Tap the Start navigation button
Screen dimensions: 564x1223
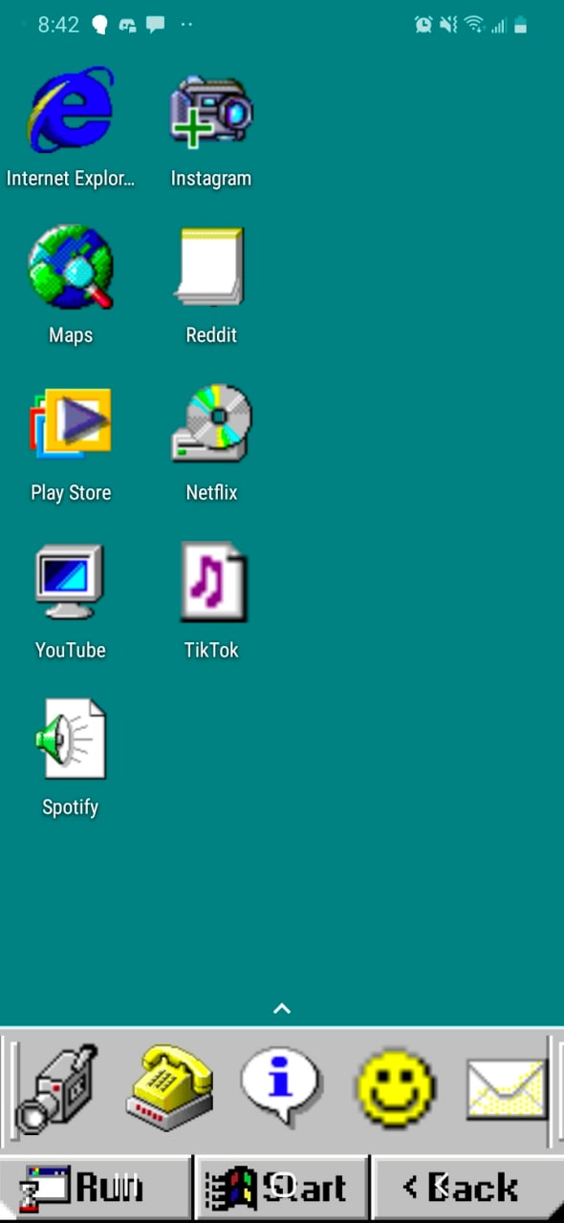281,1188
